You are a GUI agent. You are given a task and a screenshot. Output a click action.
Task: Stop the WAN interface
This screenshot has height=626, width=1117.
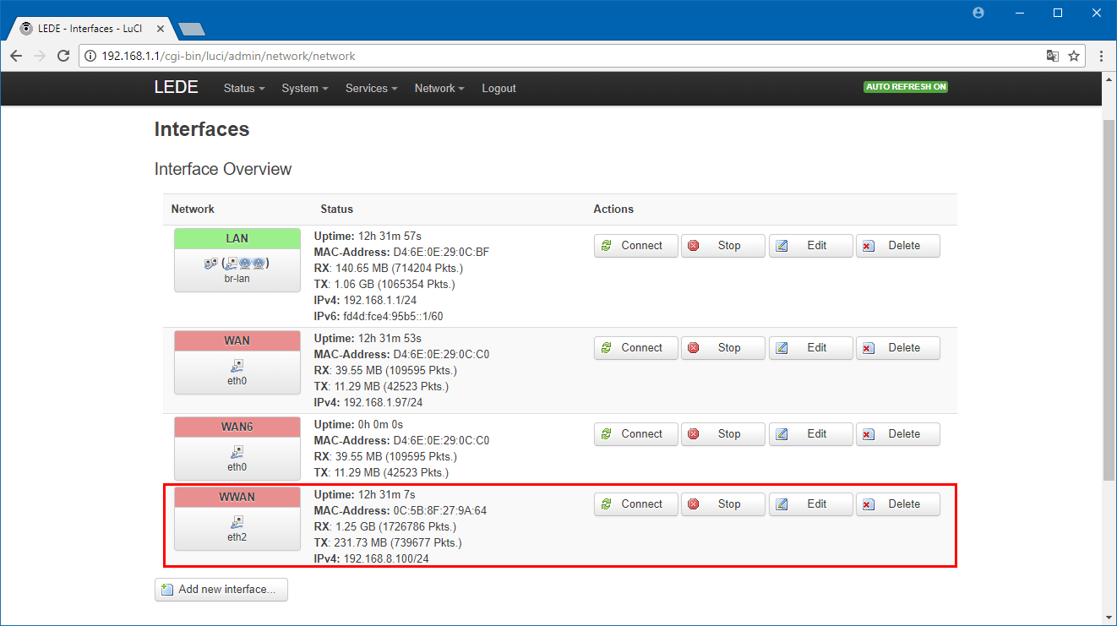coord(723,348)
